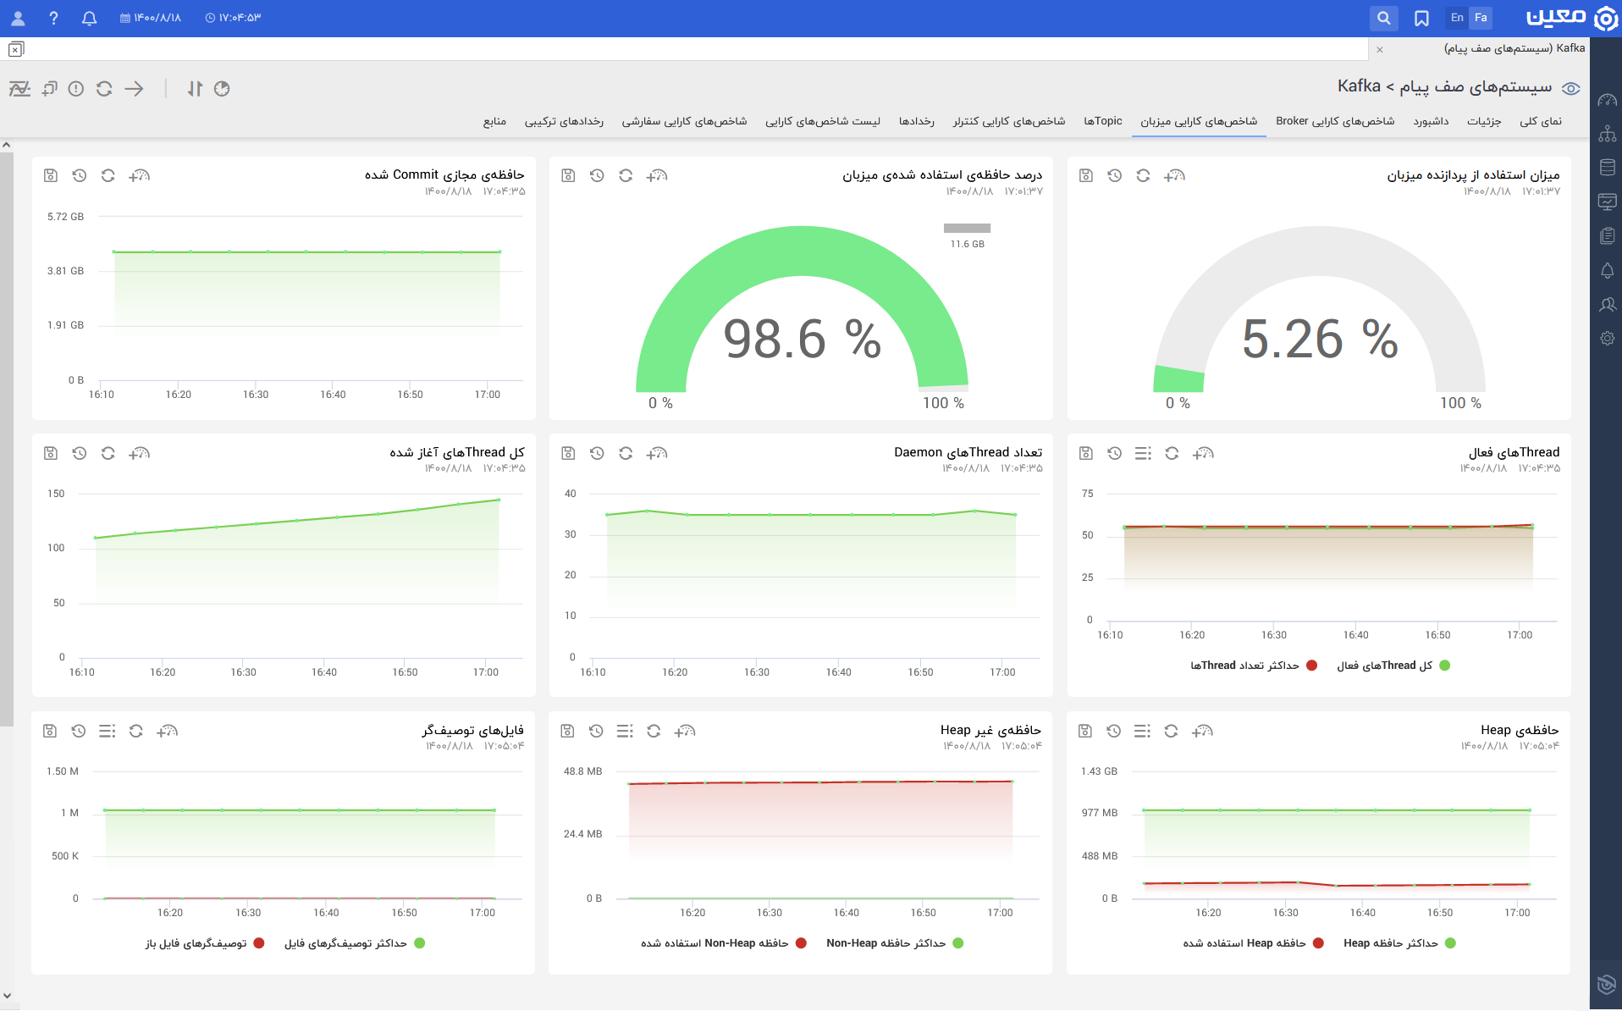Screen dimensions: 1622x1011
Task: Toggle حافظه Heap استفاده شده legend series
Action: pos(1253,943)
